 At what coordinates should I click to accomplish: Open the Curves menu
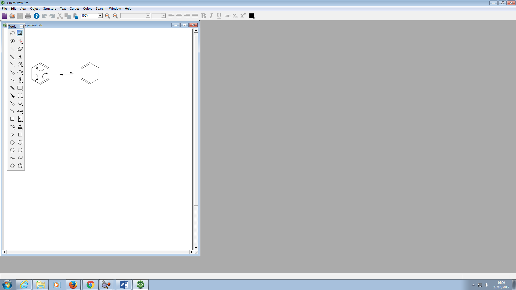tap(74, 9)
